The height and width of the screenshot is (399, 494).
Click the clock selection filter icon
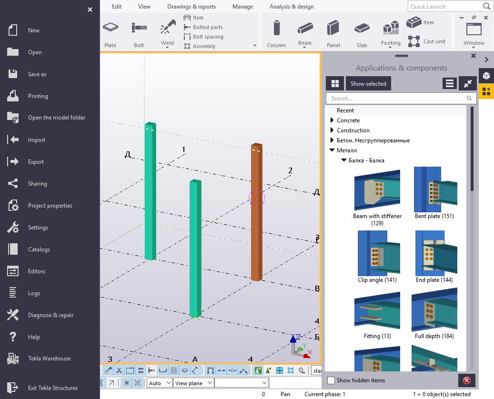tap(302, 370)
